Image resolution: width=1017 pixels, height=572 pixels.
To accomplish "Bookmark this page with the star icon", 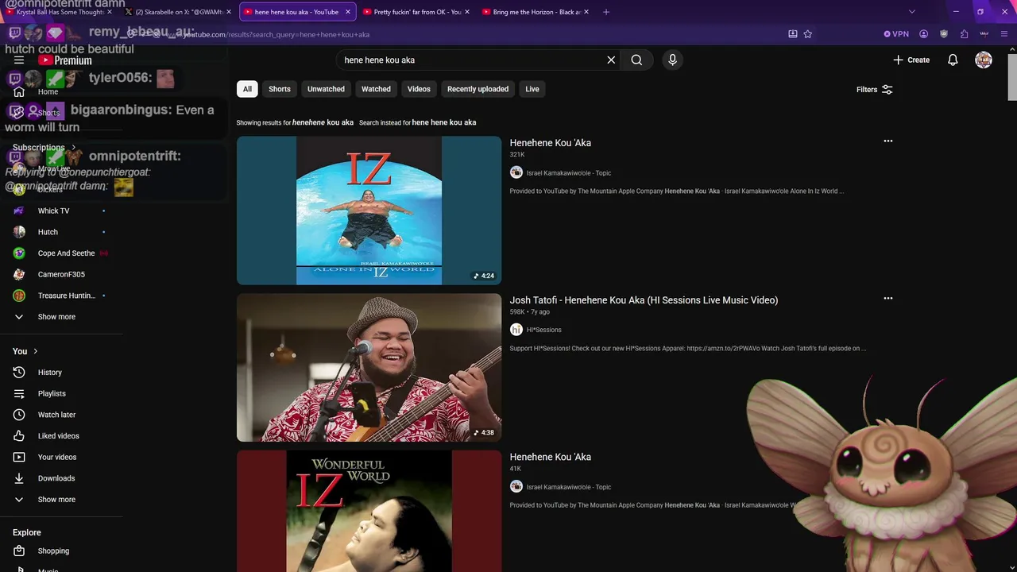I will tap(808, 34).
